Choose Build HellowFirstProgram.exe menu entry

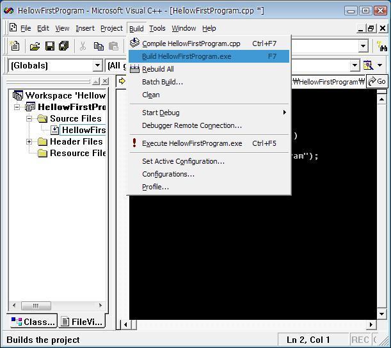(209, 56)
